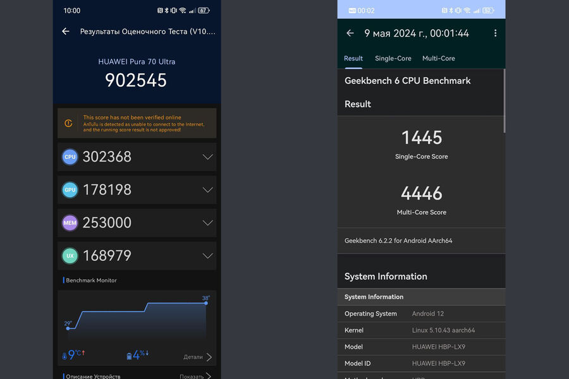Tap thermometer icon beside 9°C
Viewport: 569px width, 379px height.
64,356
